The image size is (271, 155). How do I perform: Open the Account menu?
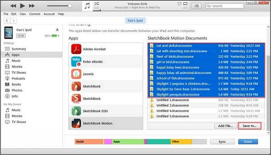click(49, 14)
